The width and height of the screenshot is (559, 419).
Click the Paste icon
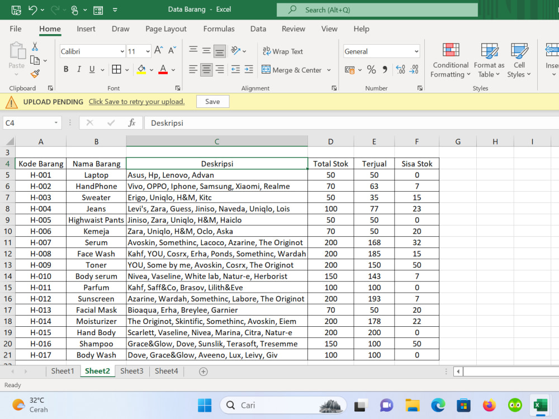(17, 51)
